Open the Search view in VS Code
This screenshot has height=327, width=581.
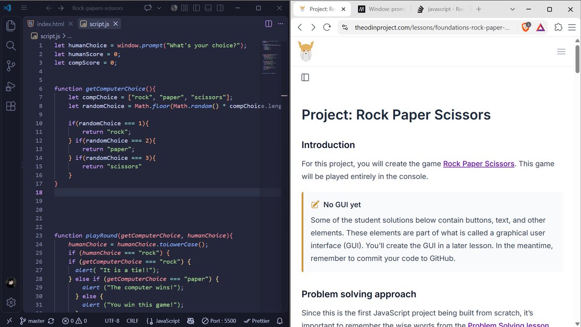pos(11,45)
